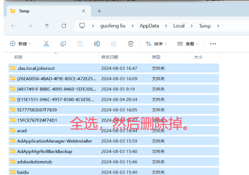Image resolution: width=249 pixels, height=175 pixels.
Task: Click folder icon of adsksolutionstub row
Action: coord(13,162)
